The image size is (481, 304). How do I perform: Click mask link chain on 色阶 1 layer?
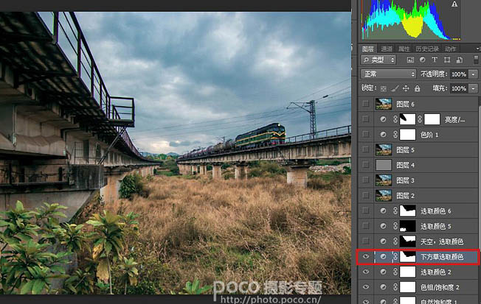[x=395, y=135]
